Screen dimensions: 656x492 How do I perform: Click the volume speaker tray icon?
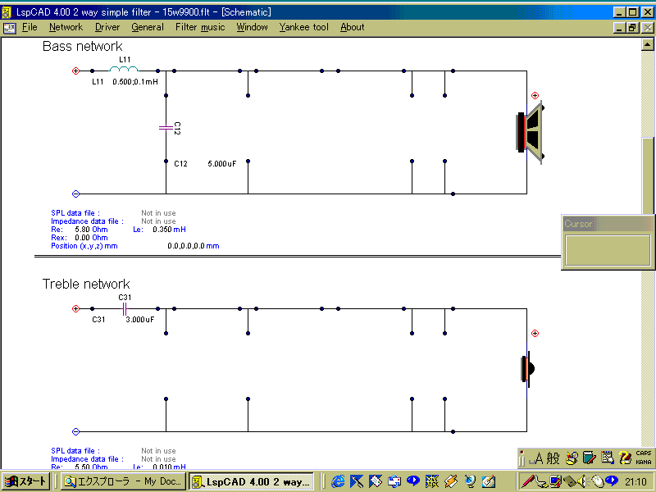tap(584, 481)
